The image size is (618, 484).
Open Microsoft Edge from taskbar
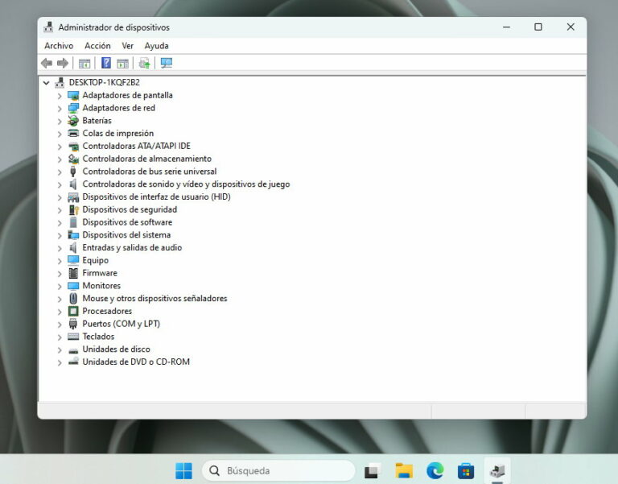click(435, 470)
